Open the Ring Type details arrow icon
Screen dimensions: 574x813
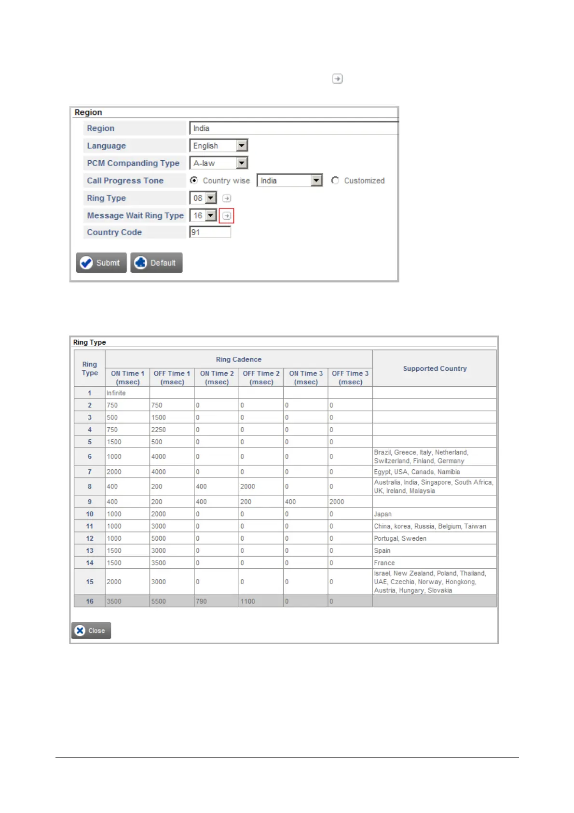[227, 198]
